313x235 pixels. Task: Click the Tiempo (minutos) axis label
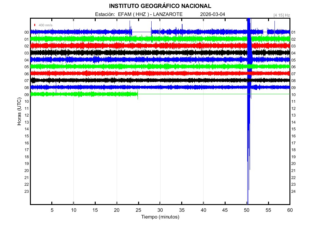160,217
